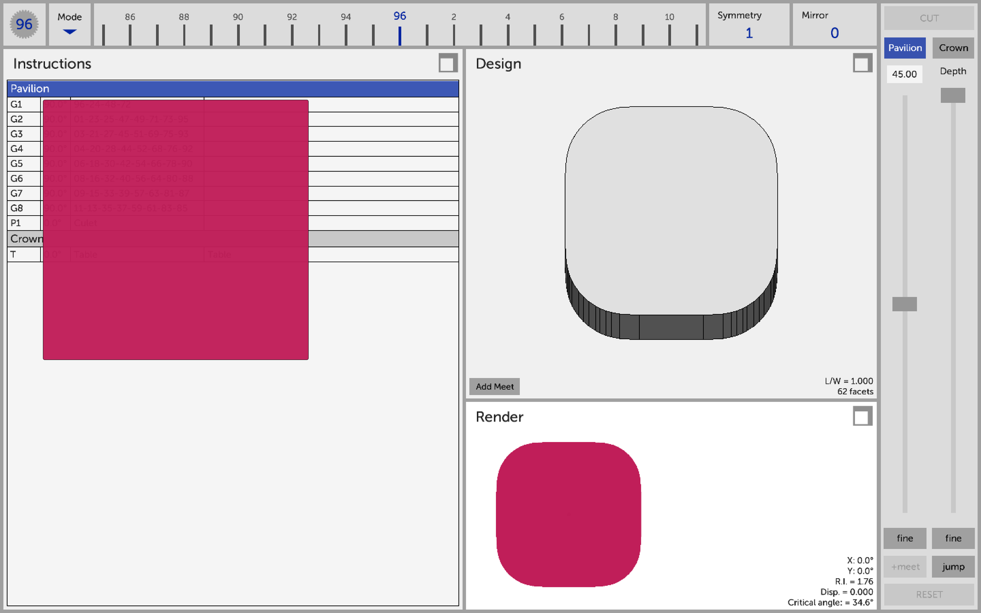Select row G5 in Instructions
The image size is (981, 613).
[x=233, y=164]
